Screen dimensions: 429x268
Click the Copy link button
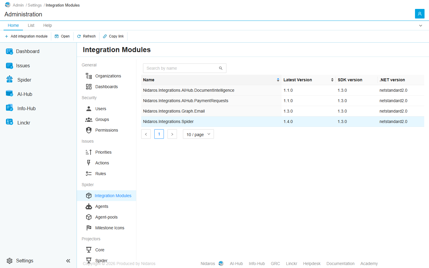click(114, 36)
